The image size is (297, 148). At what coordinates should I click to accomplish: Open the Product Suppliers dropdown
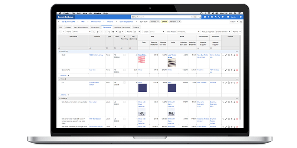[224, 32]
